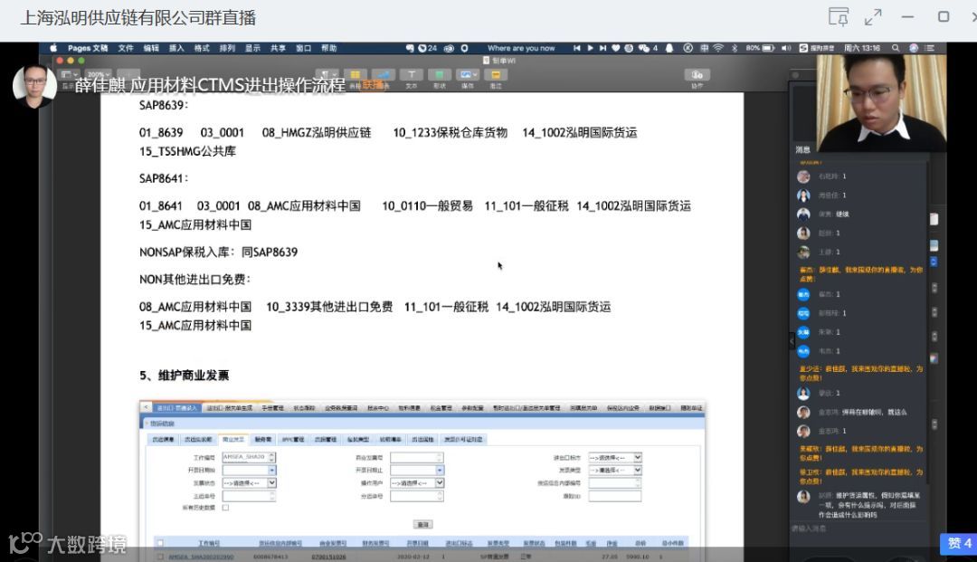Viewport: 977px width, 562px height.
Task: Collapse the chat panel with the side arrow
Action: pos(792,341)
